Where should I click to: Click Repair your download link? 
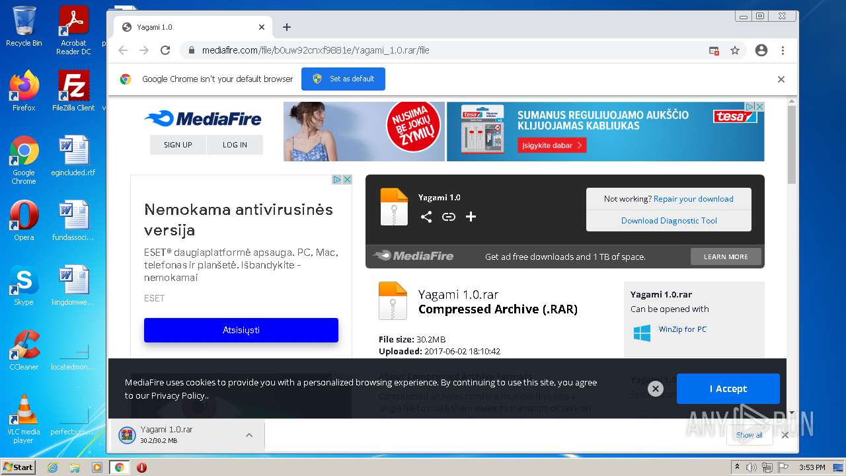(693, 199)
